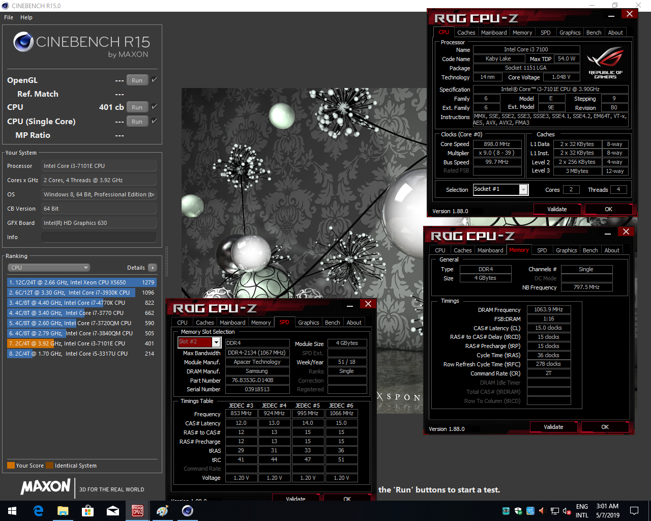Select SPD tab in the Memory CPU-Z window
Viewport: 651px width, 521px height.
[542, 250]
